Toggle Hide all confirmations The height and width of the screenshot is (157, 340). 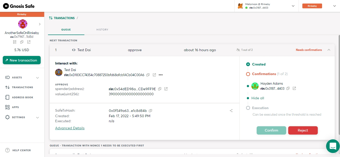tap(258, 98)
